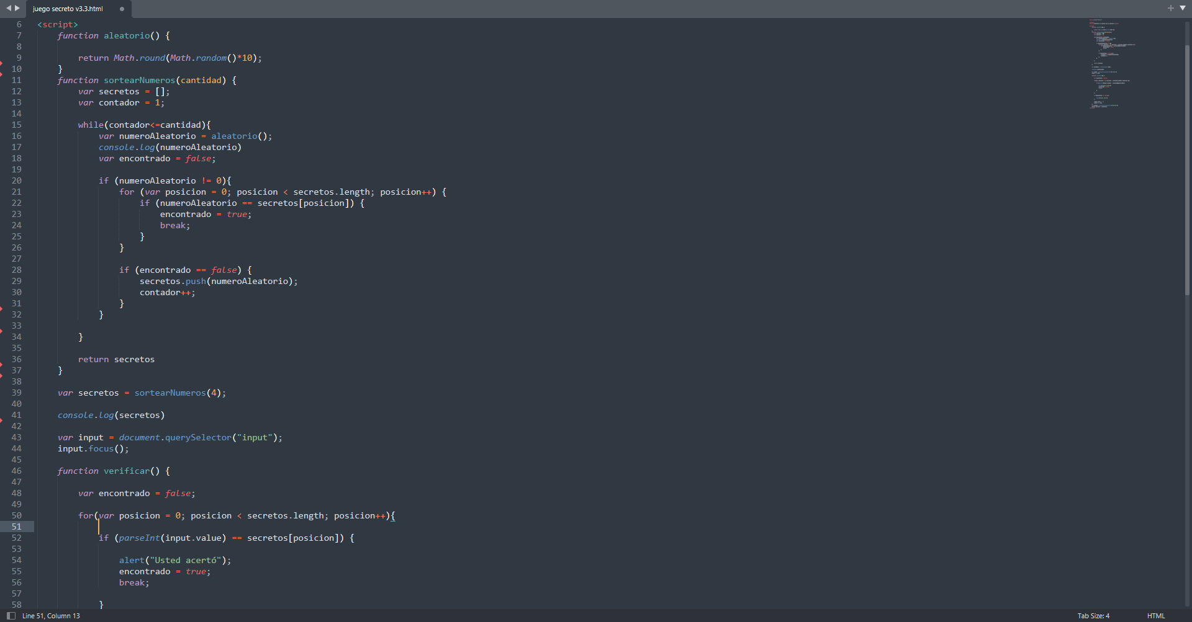
Task: Click the '<script>' tag on line 6
Action: point(58,24)
